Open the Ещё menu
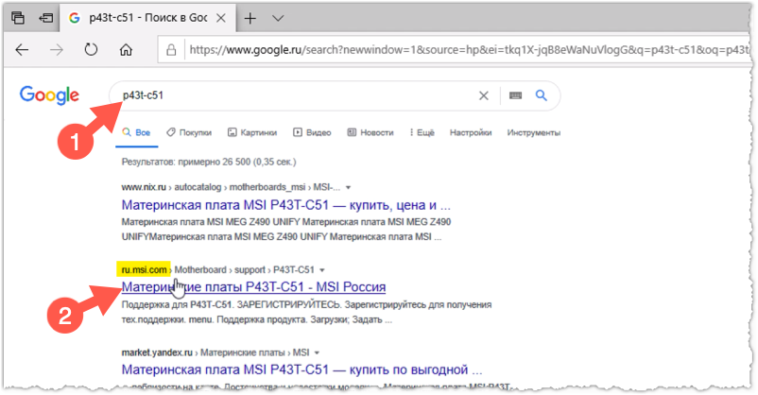 [422, 132]
